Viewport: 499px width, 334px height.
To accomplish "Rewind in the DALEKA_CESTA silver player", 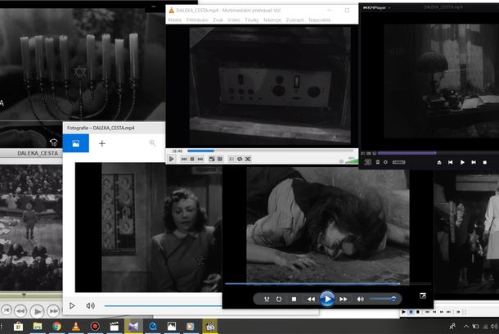I will pos(20,311).
